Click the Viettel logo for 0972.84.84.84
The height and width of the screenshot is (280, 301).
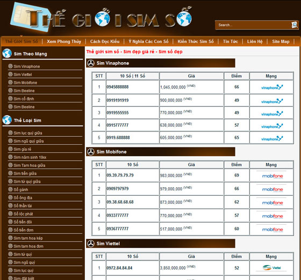(271, 268)
